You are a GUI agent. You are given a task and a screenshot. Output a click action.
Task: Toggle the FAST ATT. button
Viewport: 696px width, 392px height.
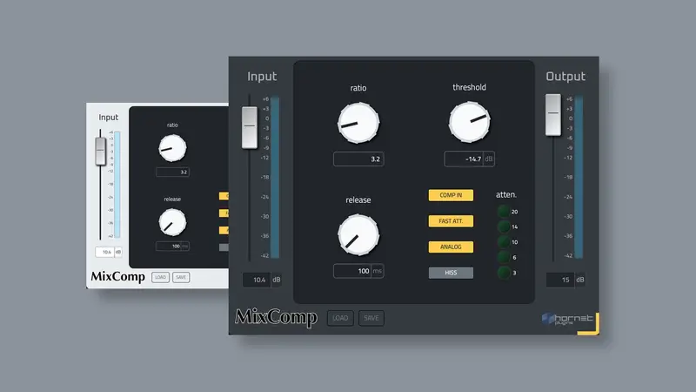click(451, 221)
